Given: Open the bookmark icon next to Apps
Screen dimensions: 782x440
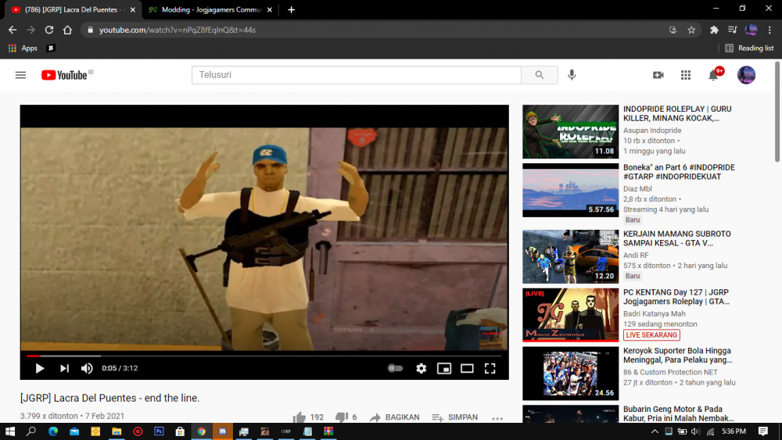Looking at the screenshot, I should point(50,48).
